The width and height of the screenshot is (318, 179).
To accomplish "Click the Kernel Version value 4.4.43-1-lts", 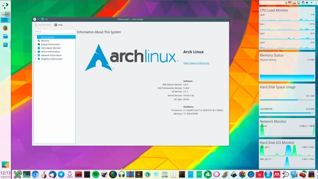I will pyautogui.click(x=189, y=95).
